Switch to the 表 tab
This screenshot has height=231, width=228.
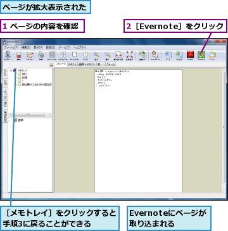(101, 64)
